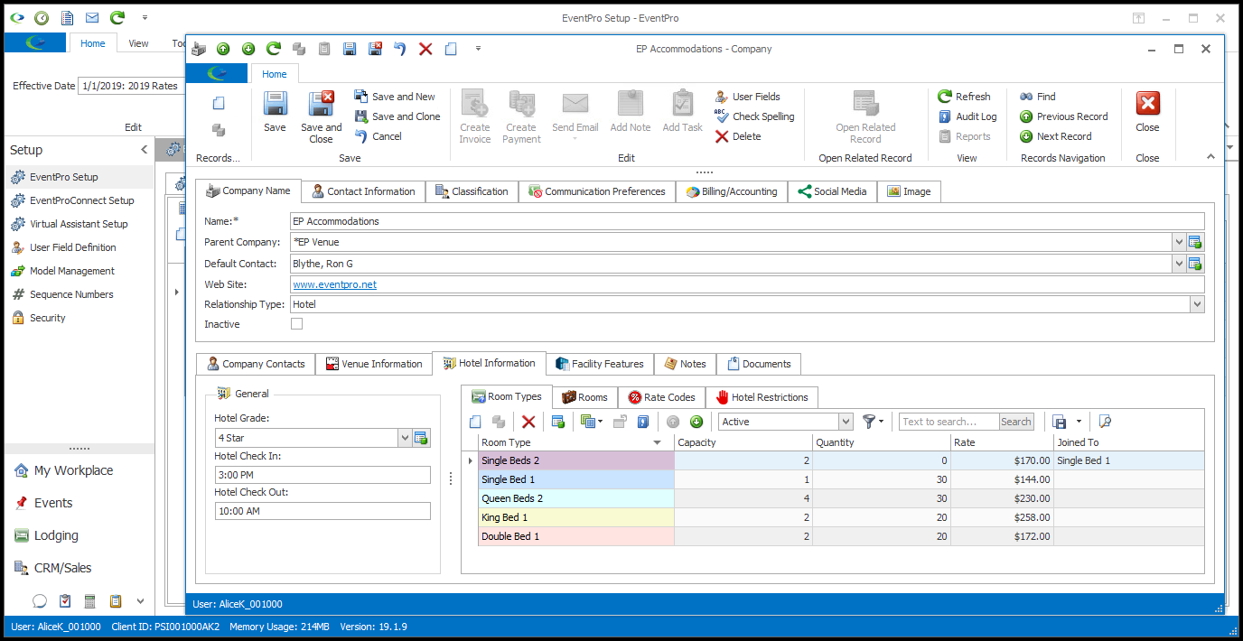Switch to the Venue Information tab
Viewport: 1243px width, 641px height.
click(373, 364)
